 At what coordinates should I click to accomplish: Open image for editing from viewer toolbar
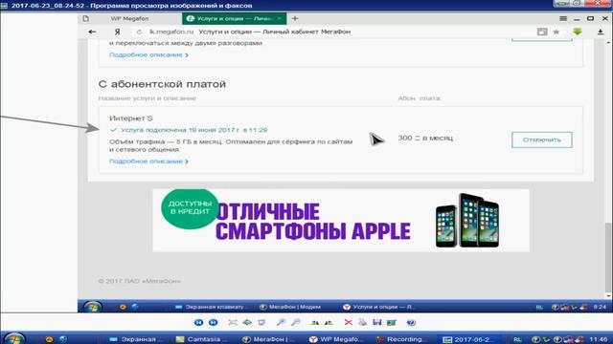[x=392, y=323]
